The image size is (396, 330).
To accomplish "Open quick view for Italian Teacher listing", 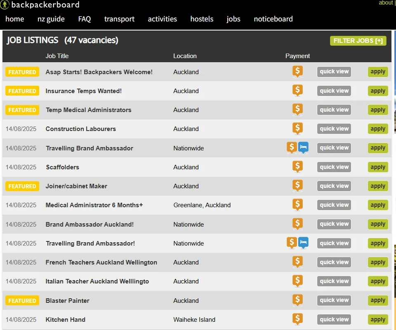I will (334, 281).
